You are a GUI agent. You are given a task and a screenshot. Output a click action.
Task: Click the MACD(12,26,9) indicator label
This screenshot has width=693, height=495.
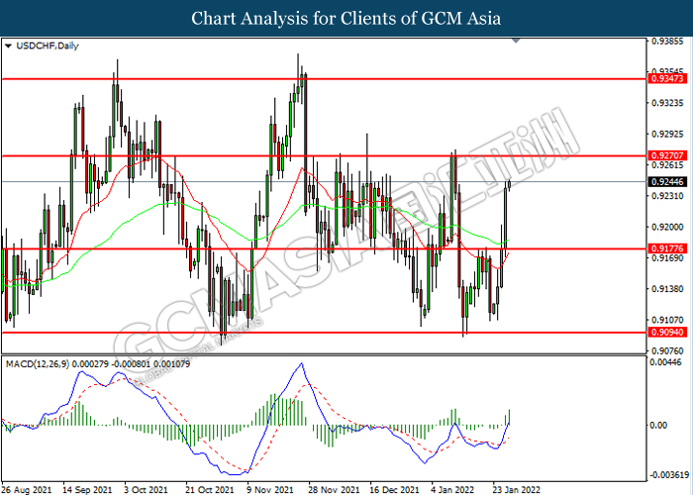(x=98, y=364)
